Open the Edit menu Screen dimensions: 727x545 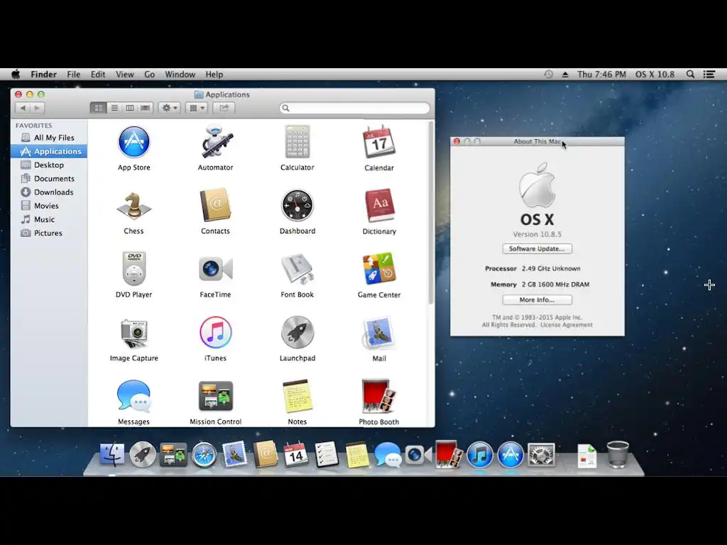point(98,74)
